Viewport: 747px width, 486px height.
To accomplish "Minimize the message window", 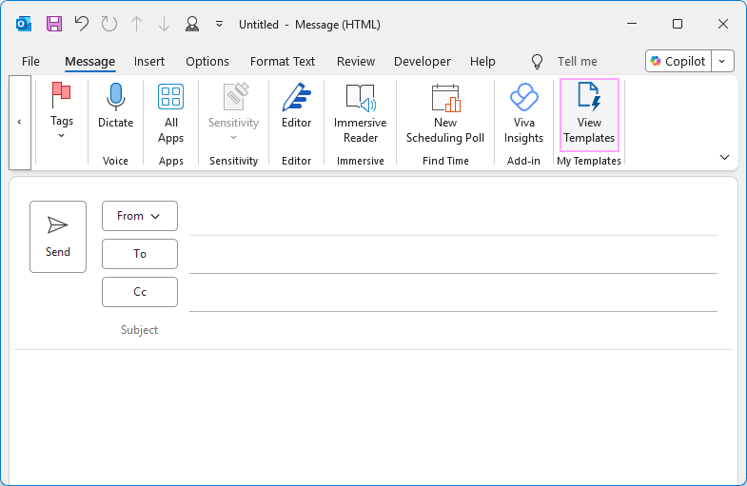I will [x=632, y=24].
